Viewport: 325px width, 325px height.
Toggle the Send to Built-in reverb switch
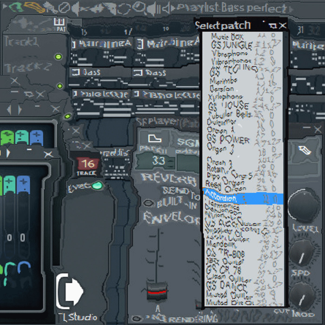pos(148,203)
